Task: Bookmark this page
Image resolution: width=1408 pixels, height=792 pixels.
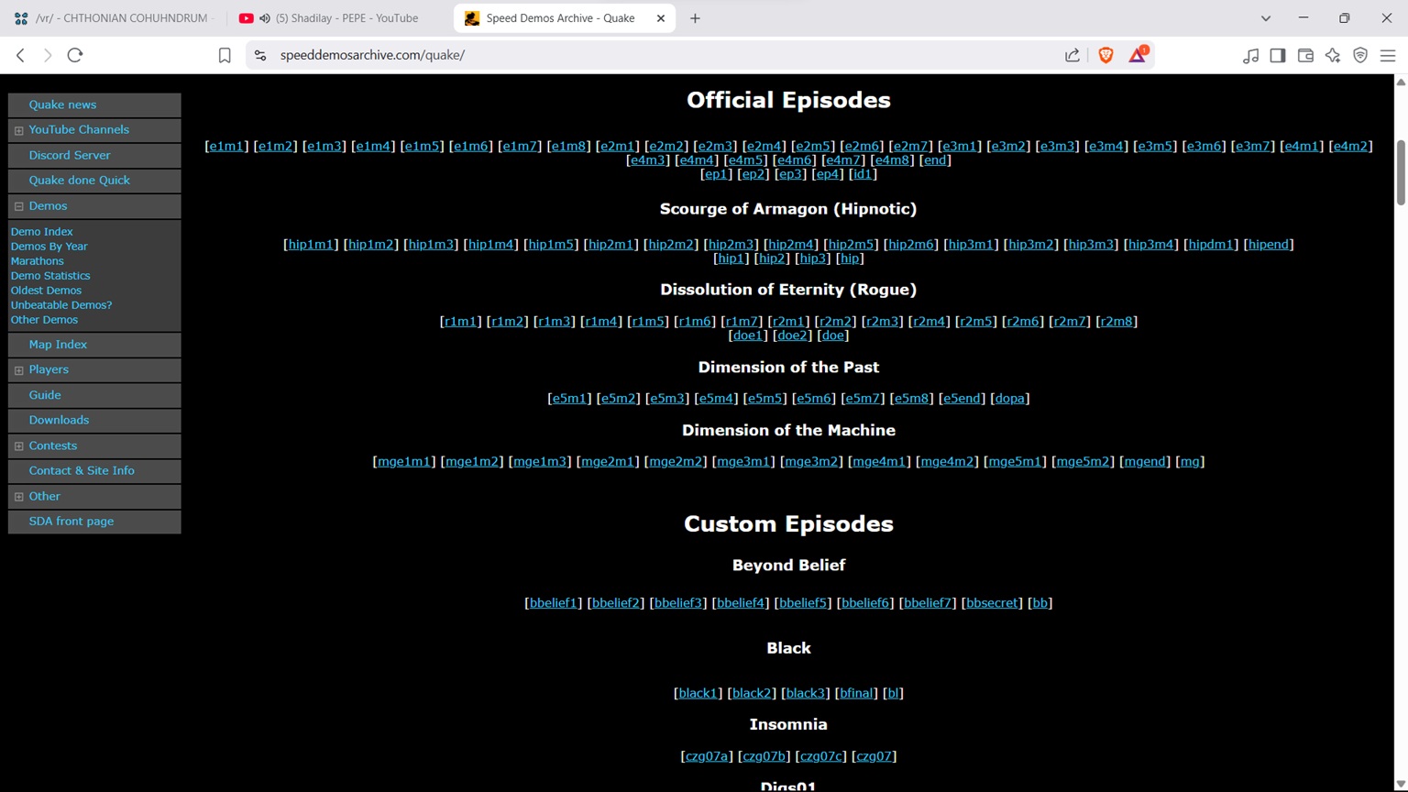Action: 225,55
